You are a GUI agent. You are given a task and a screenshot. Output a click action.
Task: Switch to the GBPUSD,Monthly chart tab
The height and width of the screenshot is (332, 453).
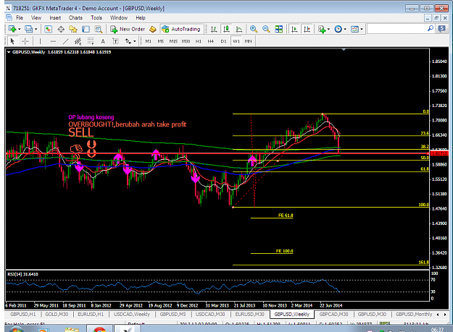pyautogui.click(x=414, y=314)
